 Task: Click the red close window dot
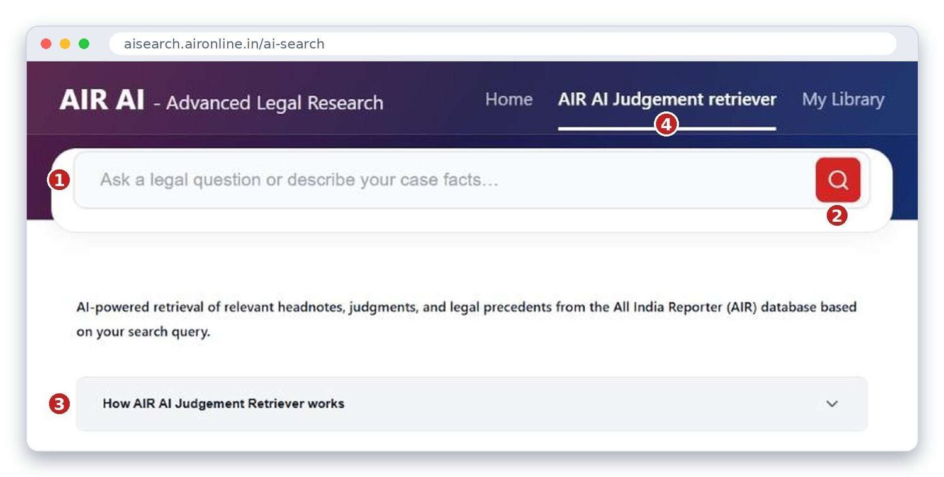(x=46, y=44)
